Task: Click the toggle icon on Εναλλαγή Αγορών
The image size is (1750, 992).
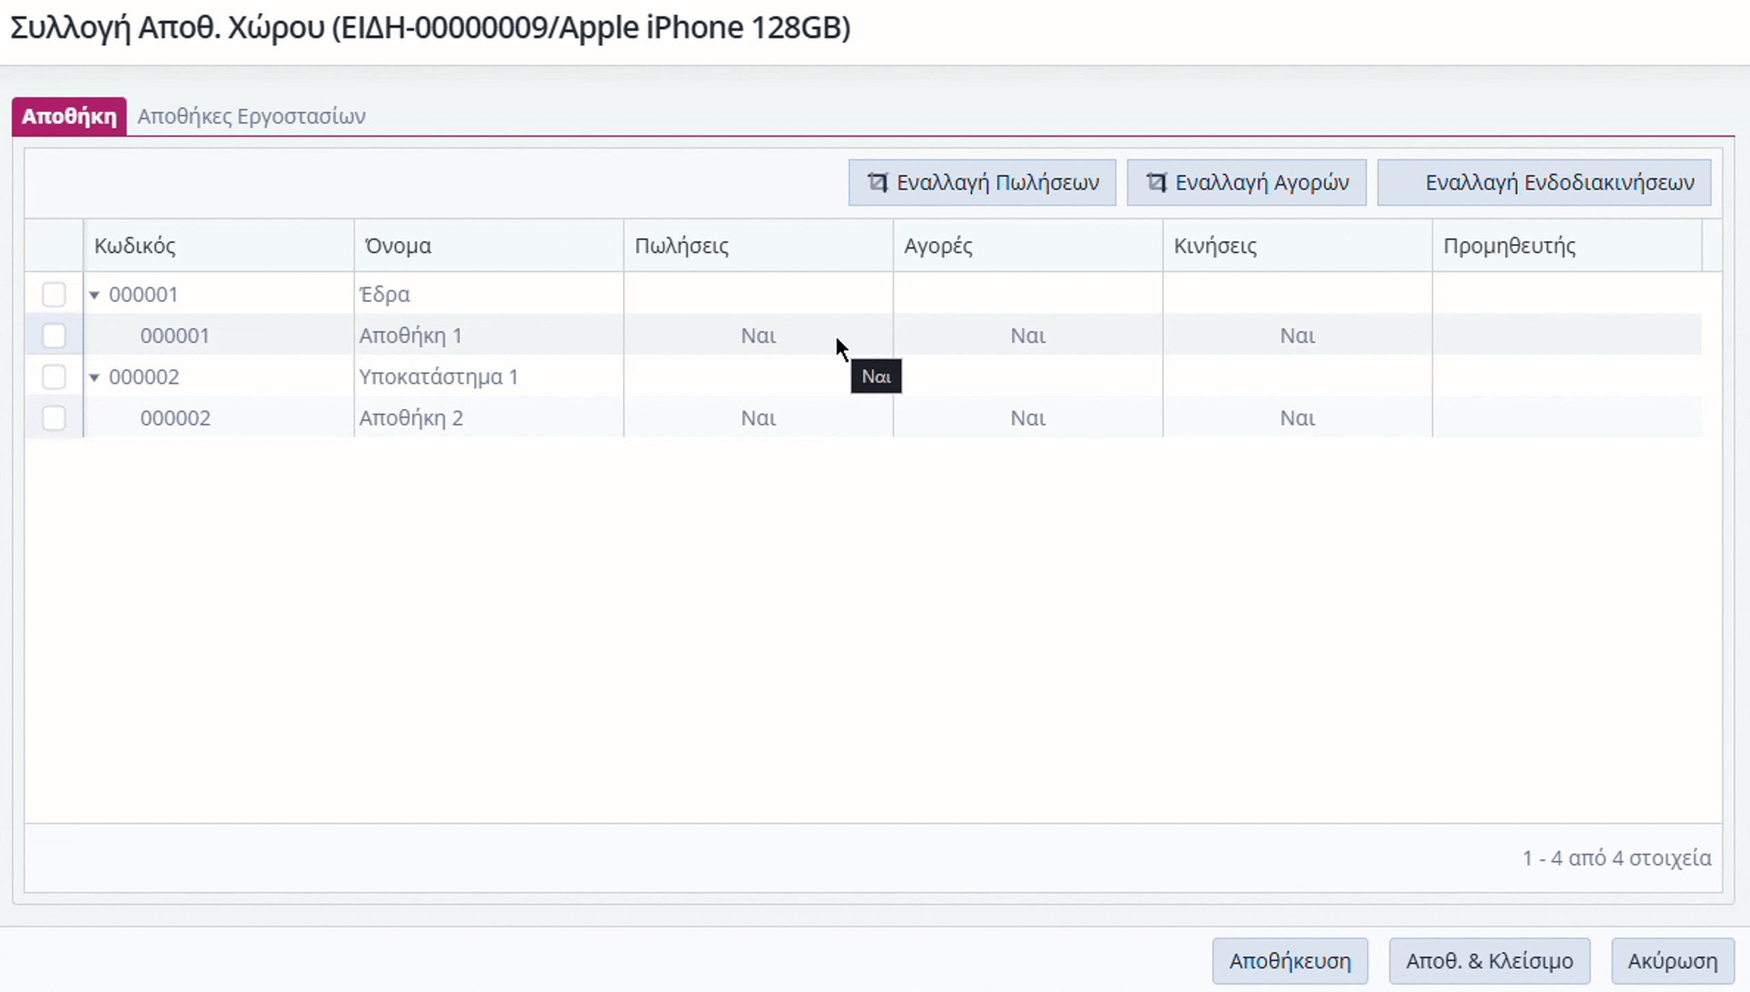Action: (1156, 182)
